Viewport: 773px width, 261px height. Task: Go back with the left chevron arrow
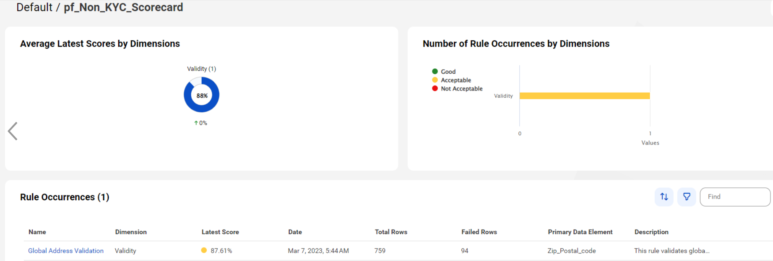pos(13,131)
